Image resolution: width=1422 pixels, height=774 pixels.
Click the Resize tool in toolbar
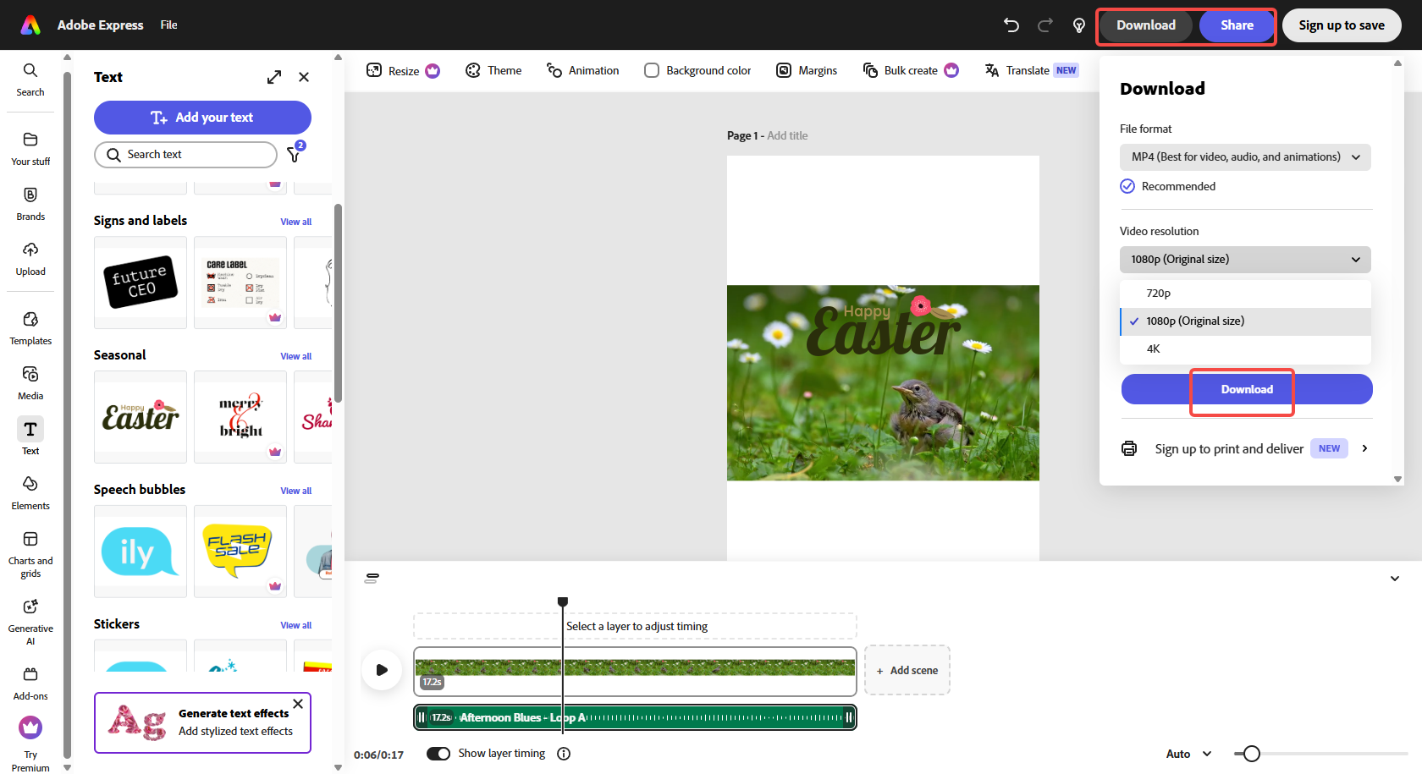pos(403,70)
